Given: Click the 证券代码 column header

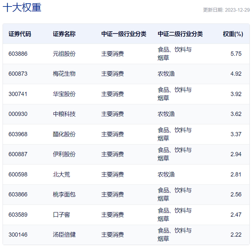Looking at the screenshot, I should click(x=20, y=34).
